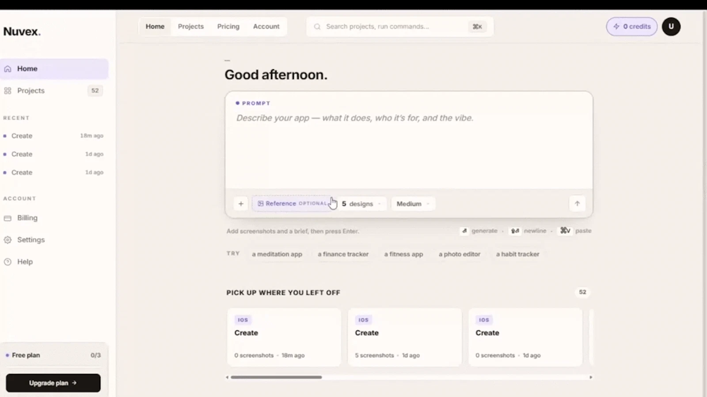Click the Projects grid icon in sidebar
This screenshot has height=397, width=707.
pyautogui.click(x=8, y=90)
